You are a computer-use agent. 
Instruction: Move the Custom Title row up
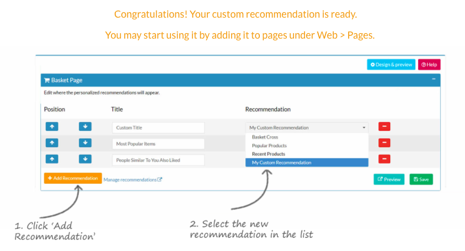tap(52, 126)
